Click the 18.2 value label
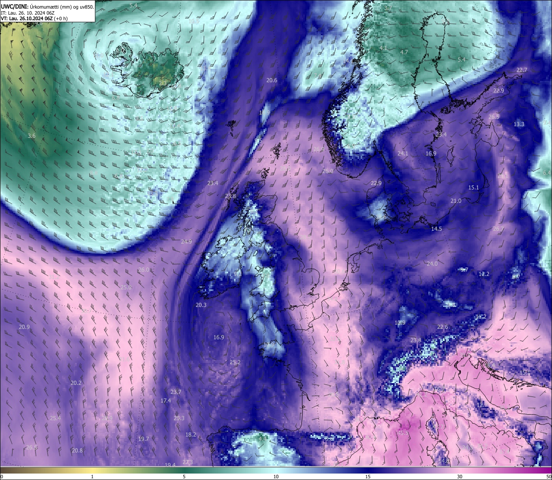Image resolution: width=552 pixels, height=480 pixels. [191, 435]
